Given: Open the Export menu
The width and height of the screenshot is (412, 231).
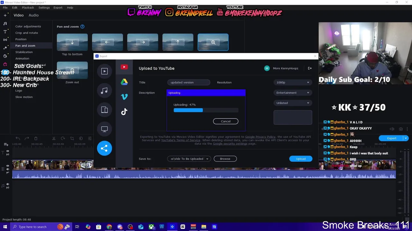Looking at the screenshot, I should pyautogui.click(x=58, y=7).
